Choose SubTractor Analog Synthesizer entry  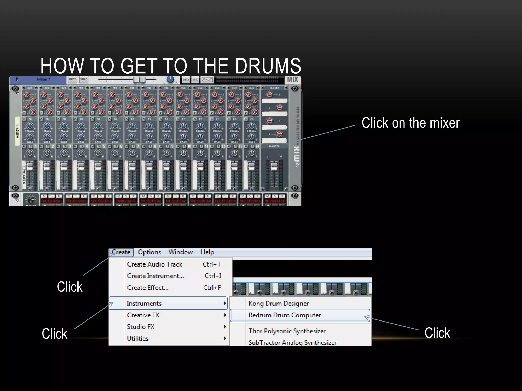click(x=301, y=342)
